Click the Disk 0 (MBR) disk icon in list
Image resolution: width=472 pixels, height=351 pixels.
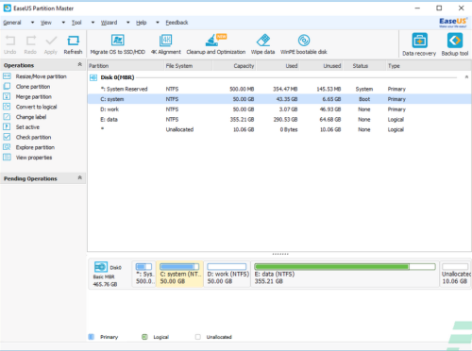93,77
